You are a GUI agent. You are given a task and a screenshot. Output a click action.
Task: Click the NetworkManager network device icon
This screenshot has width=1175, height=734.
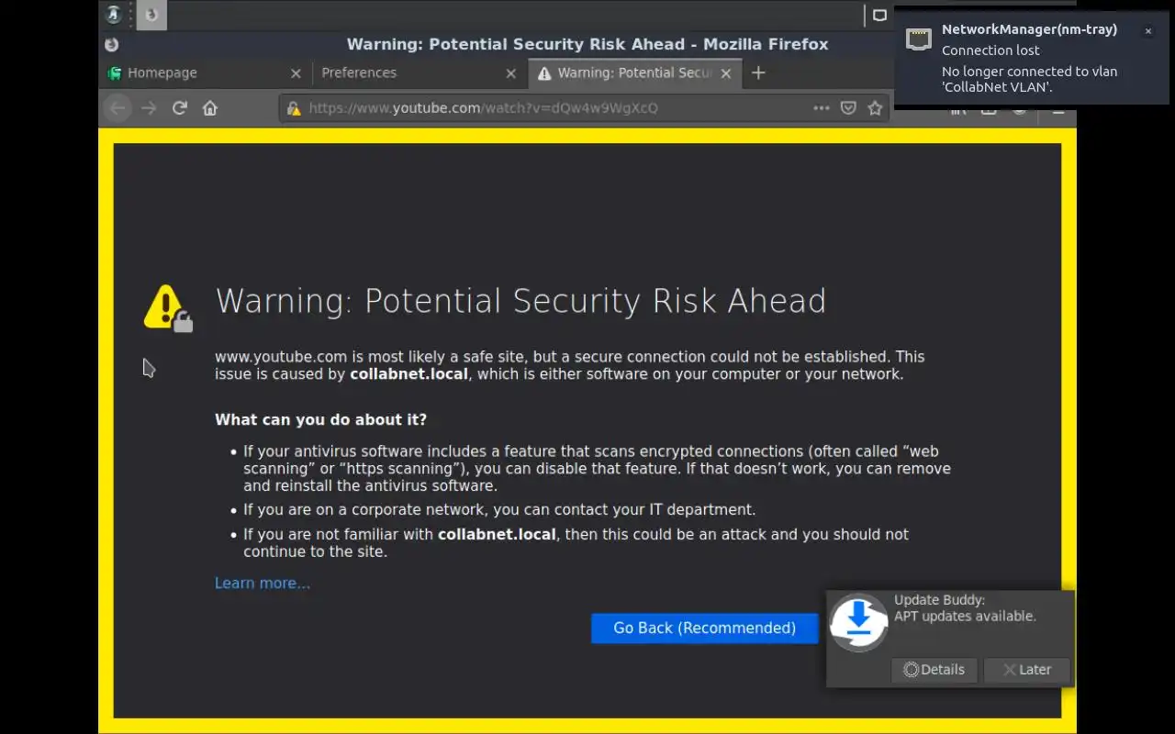pos(919,38)
